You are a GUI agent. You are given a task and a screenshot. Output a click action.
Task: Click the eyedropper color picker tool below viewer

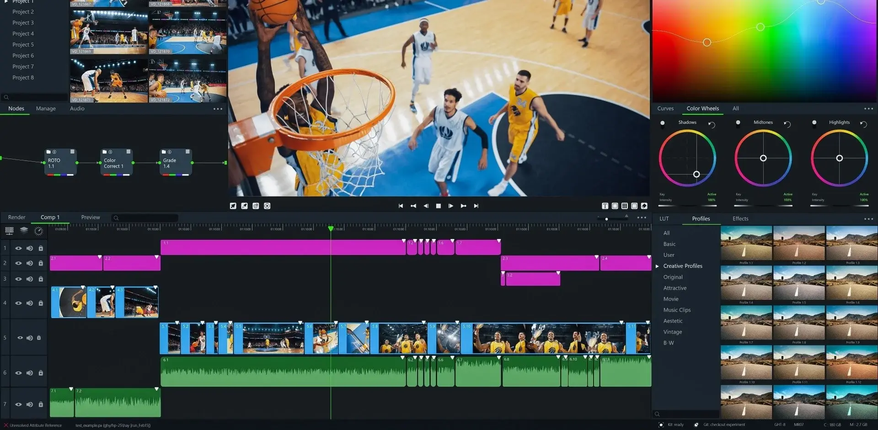(244, 206)
